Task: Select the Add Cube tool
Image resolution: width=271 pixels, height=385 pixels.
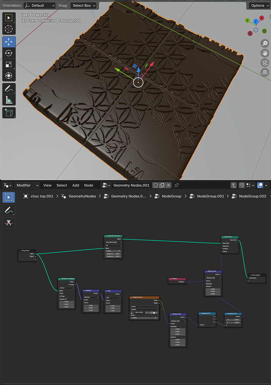Action: pyautogui.click(x=9, y=113)
